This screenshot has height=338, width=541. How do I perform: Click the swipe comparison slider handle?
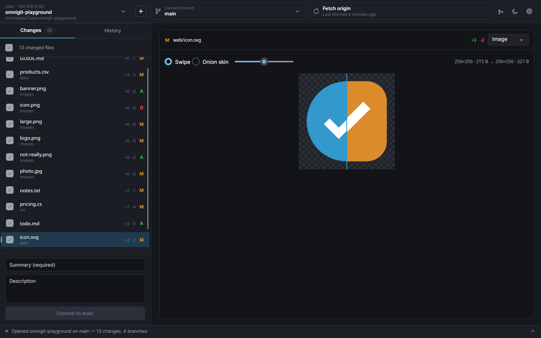[264, 62]
